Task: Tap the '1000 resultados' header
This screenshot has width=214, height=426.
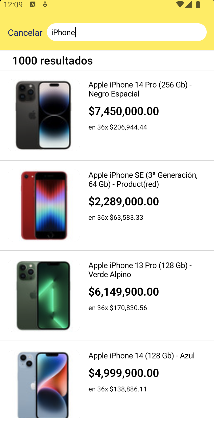Action: (x=52, y=60)
